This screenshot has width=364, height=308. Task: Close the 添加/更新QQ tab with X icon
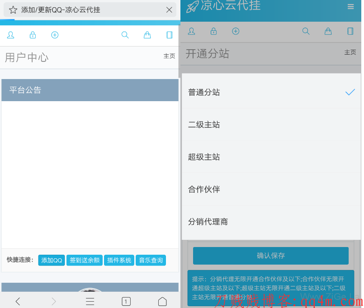click(x=169, y=10)
